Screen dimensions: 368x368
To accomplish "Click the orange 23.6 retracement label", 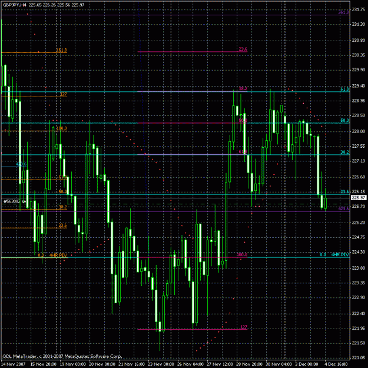I will [x=62, y=226].
